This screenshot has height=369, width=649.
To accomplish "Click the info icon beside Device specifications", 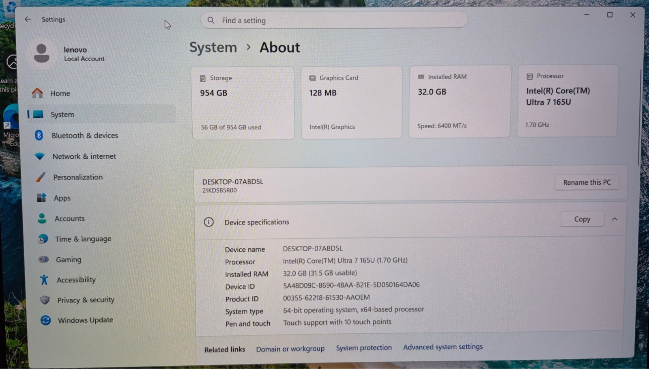I will [209, 222].
